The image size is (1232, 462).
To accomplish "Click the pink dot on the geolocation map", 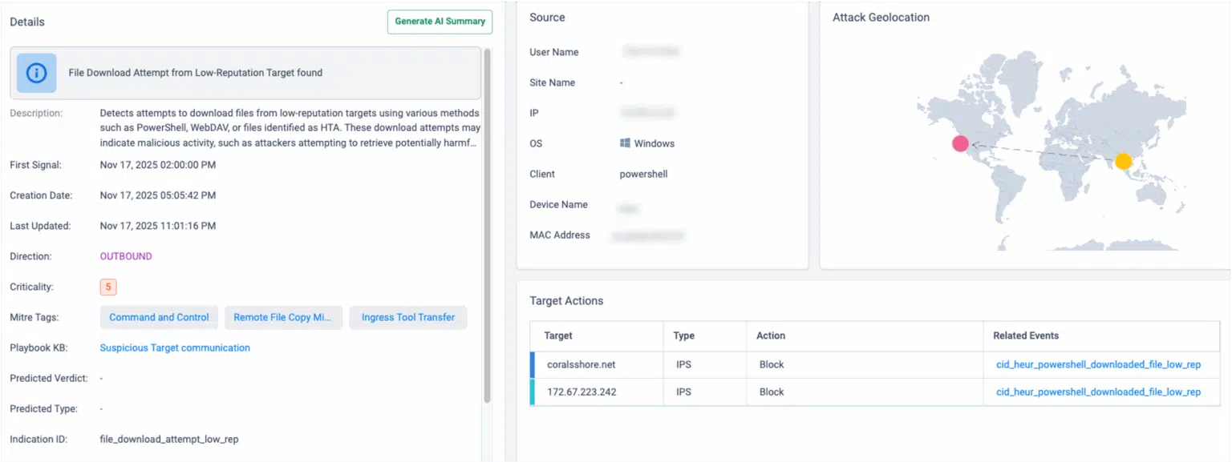I will tap(960, 144).
